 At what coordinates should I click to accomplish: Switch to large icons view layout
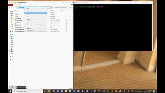[72, 89]
